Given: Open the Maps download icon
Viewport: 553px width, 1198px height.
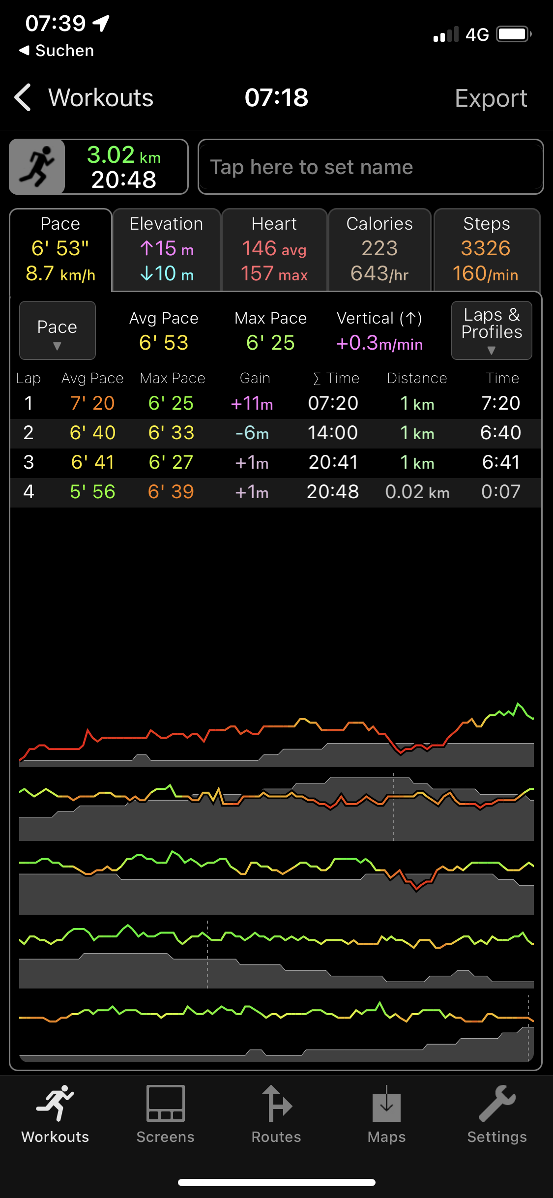Looking at the screenshot, I should (x=386, y=1104).
